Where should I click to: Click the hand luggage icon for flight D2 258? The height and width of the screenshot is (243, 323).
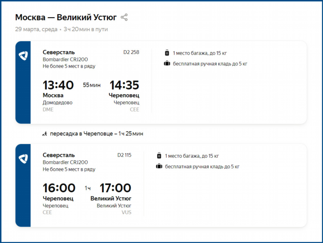[x=167, y=64]
